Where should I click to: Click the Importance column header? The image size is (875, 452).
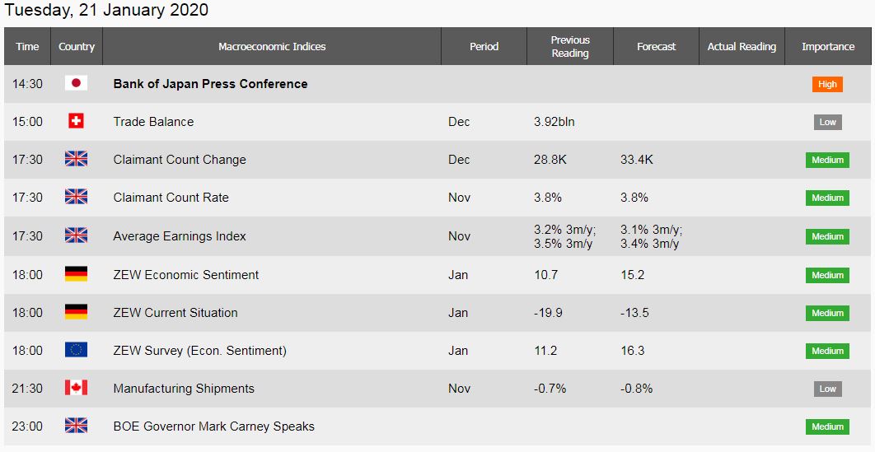point(828,47)
